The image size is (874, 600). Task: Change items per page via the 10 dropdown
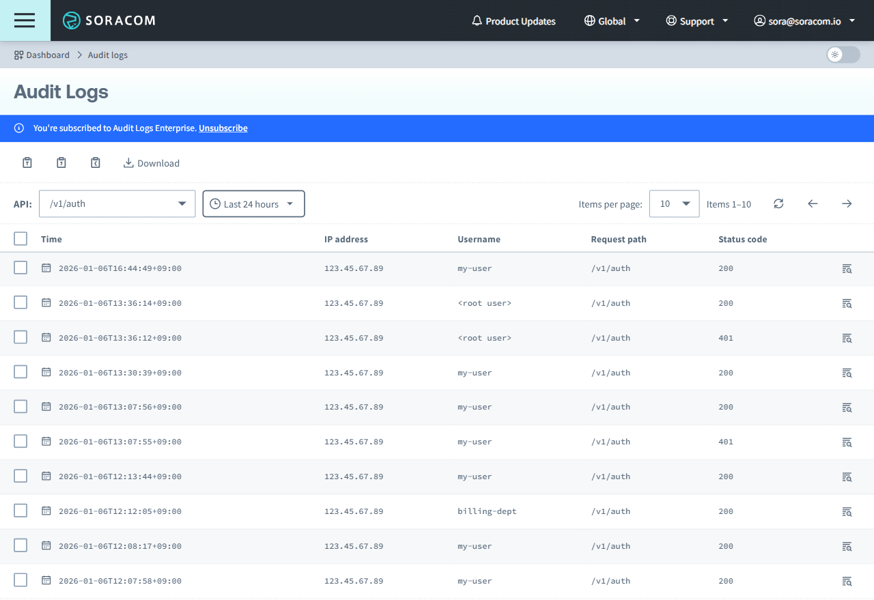click(x=674, y=203)
